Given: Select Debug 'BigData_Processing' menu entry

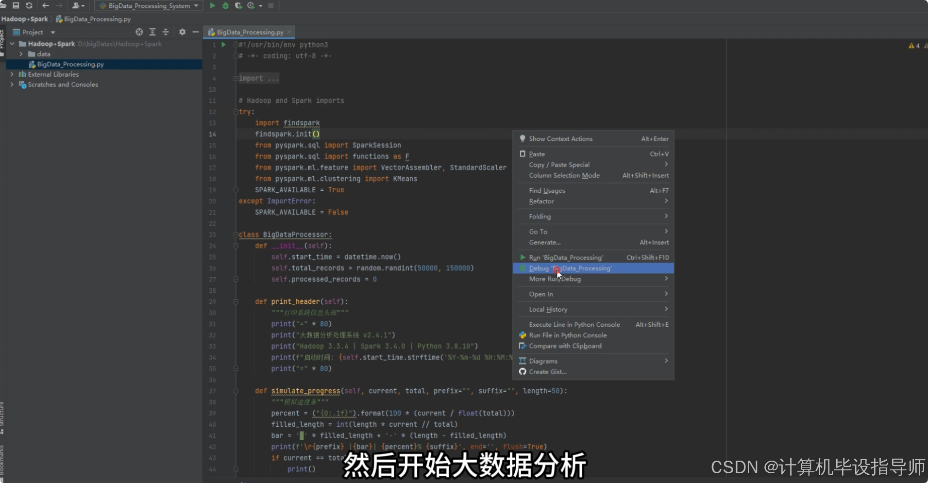Looking at the screenshot, I should click(x=593, y=268).
